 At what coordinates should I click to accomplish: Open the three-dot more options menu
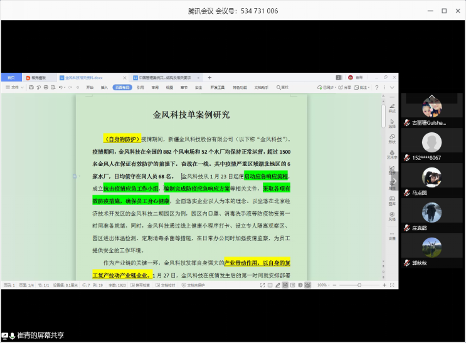(384, 87)
